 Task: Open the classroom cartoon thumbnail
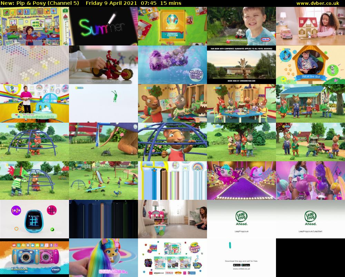34,26
